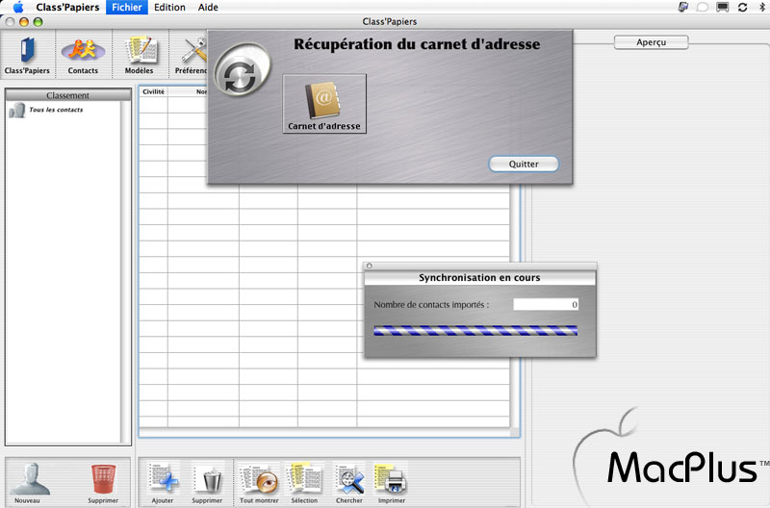
Task: Switch to the Contacts toolbar section
Action: [x=83, y=55]
